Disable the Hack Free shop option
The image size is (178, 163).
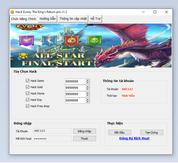point(28,106)
